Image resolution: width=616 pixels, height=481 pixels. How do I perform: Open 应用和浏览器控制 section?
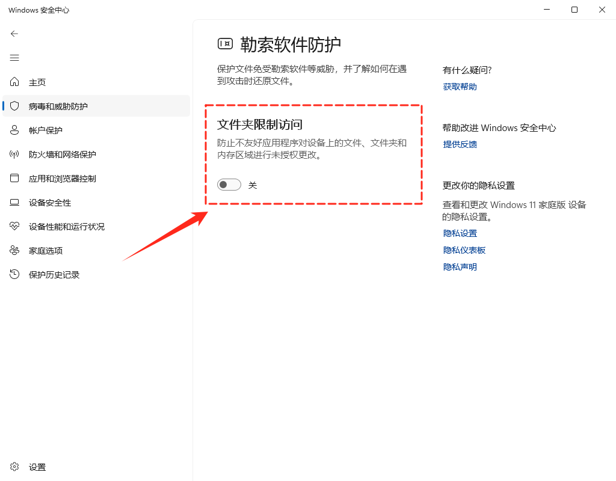96,178
